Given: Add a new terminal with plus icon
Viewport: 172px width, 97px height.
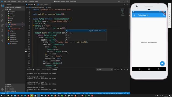Looking at the screenshot, I should click(115, 70).
